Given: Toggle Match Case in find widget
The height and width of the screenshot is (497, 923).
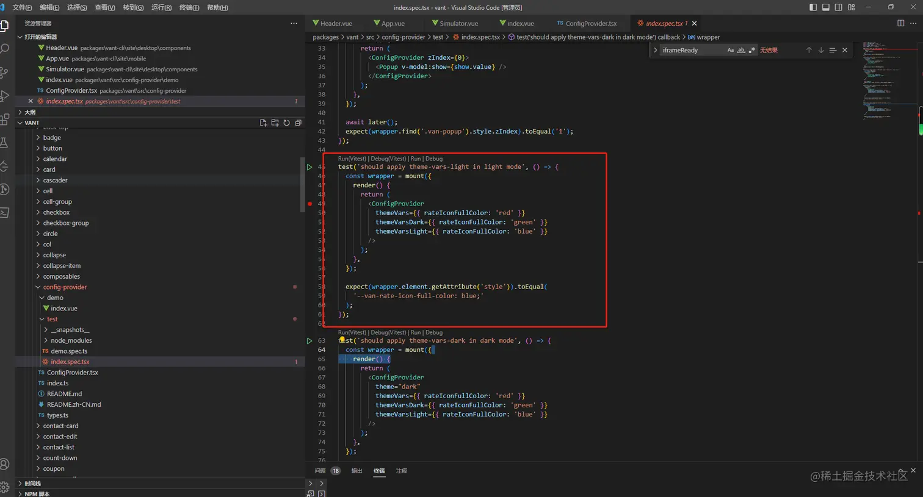Looking at the screenshot, I should 730,50.
